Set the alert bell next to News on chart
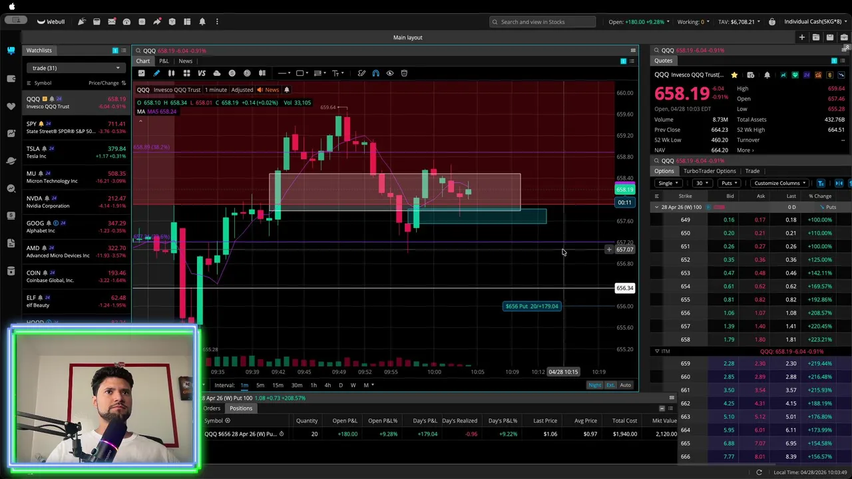This screenshot has width=852, height=479. pyautogui.click(x=287, y=90)
